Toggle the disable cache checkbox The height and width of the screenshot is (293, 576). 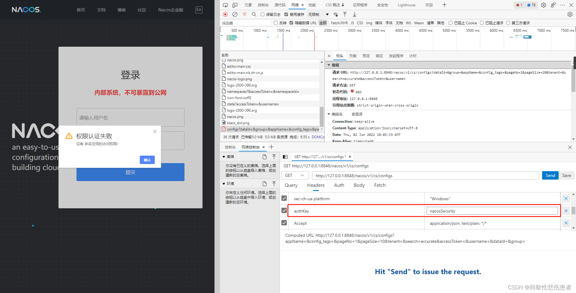pos(286,14)
